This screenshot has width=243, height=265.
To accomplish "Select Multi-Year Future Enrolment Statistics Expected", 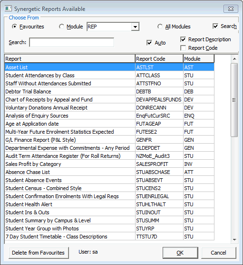I will [x=109, y=132].
